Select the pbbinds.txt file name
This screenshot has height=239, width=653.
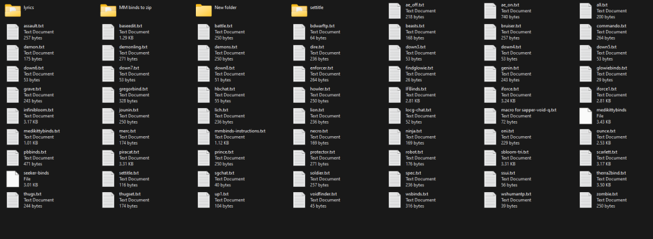pos(35,152)
